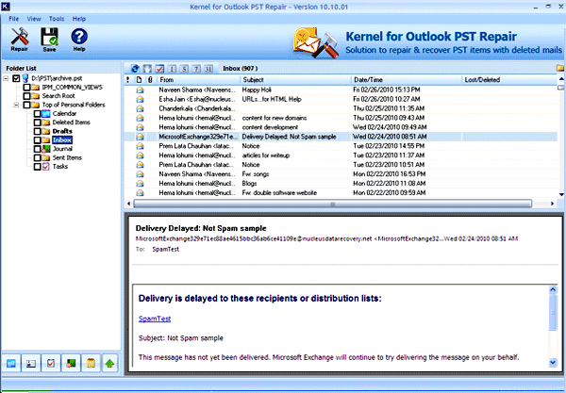Click the message body scroll down arrow
The width and height of the screenshot is (566, 393).
coord(553,362)
